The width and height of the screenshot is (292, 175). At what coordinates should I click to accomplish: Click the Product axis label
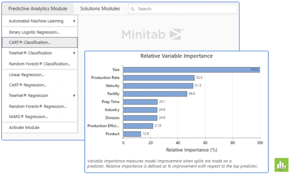pyautogui.click(x=112, y=134)
